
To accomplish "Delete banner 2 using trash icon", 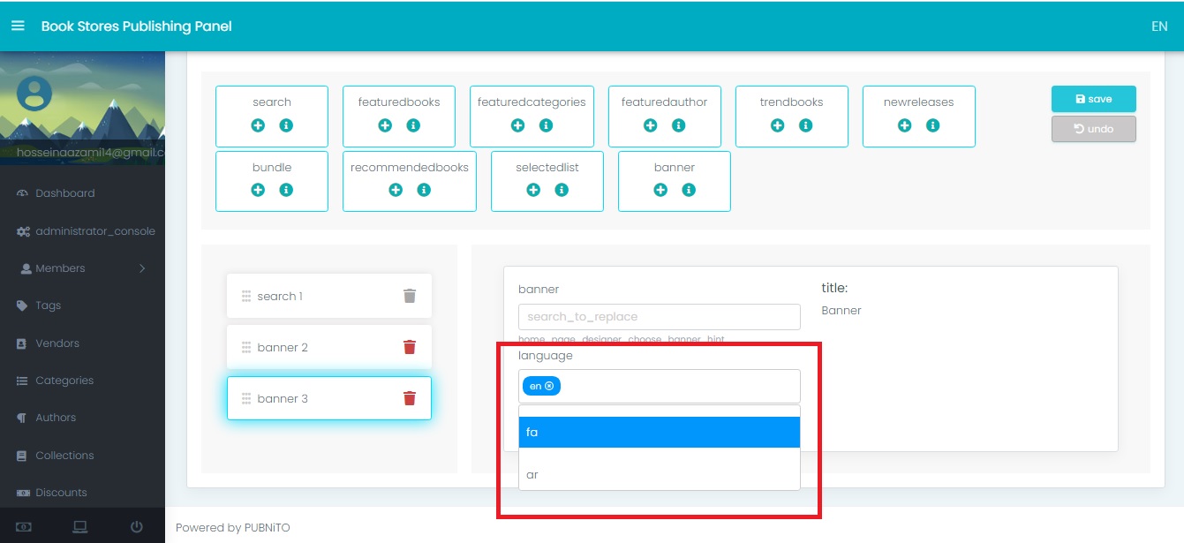I will (x=410, y=347).
